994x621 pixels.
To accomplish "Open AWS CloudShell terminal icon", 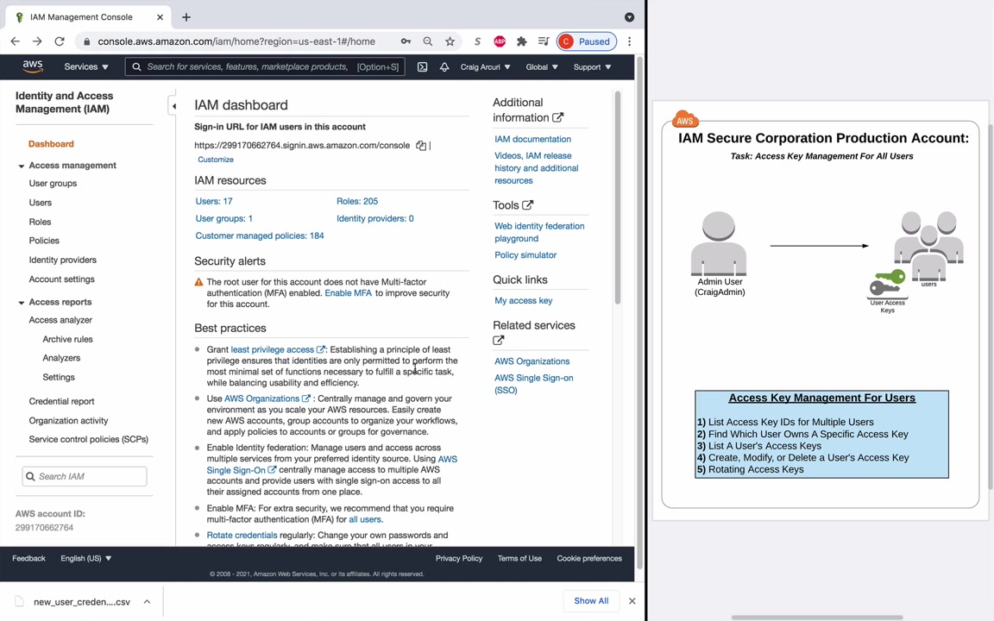I will pyautogui.click(x=422, y=66).
